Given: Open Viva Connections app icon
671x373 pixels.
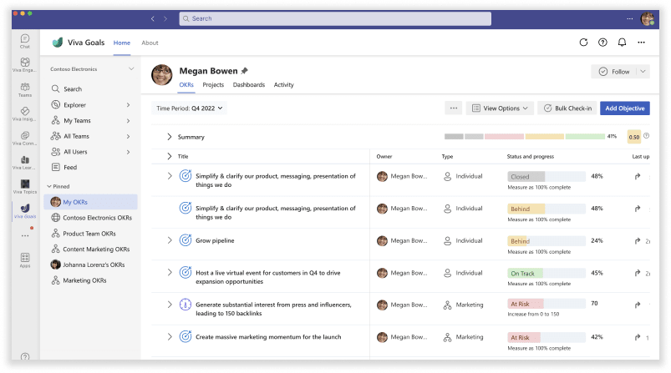Looking at the screenshot, I should [25, 138].
